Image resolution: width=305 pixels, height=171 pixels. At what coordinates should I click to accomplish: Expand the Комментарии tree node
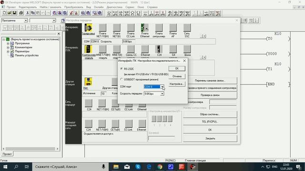pyautogui.click(x=8, y=47)
